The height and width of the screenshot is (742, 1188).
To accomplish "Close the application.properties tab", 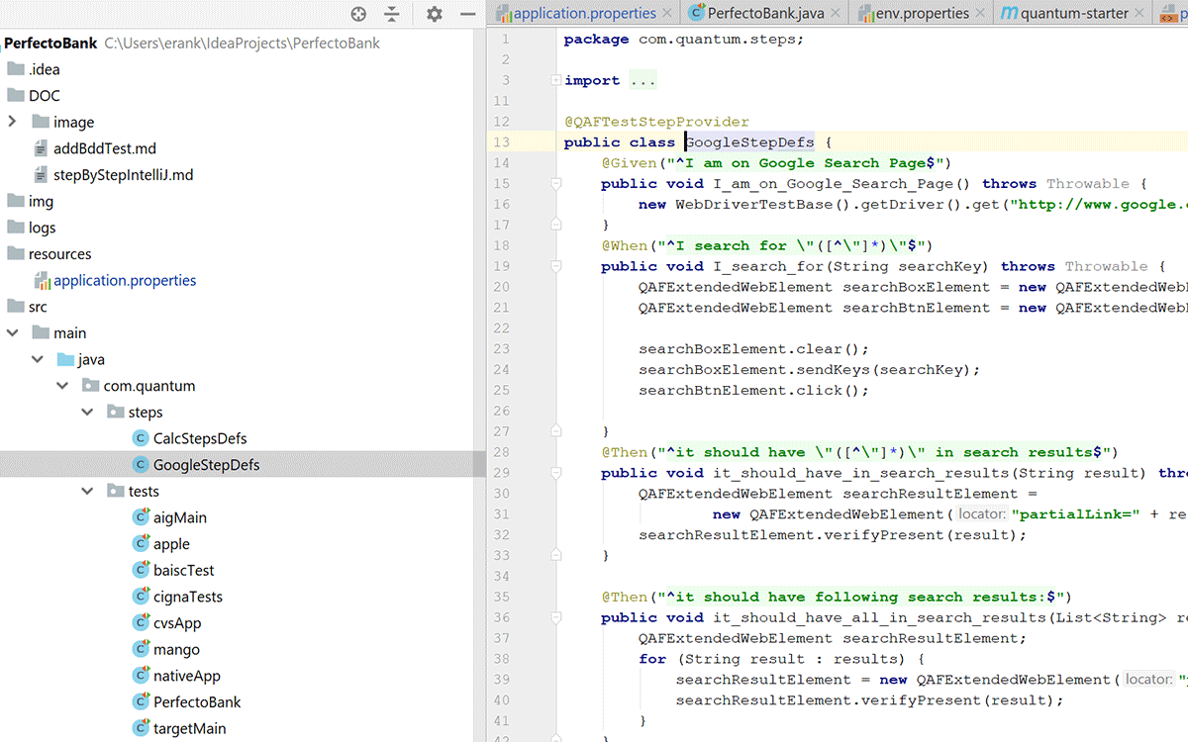I will click(668, 14).
